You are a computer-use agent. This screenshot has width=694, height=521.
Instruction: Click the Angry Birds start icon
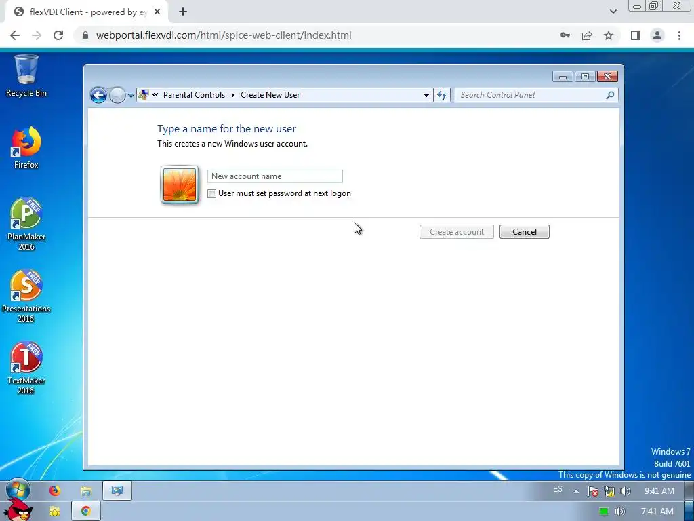pyautogui.click(x=18, y=510)
